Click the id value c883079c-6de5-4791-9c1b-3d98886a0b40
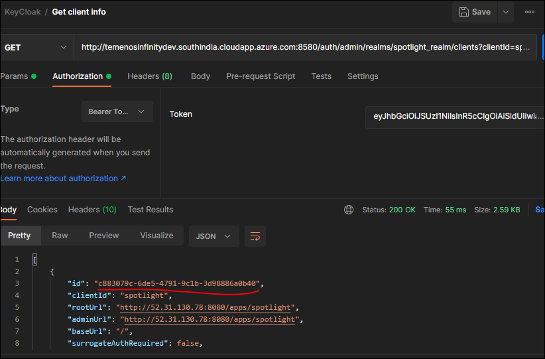545x359 pixels. (x=177, y=283)
